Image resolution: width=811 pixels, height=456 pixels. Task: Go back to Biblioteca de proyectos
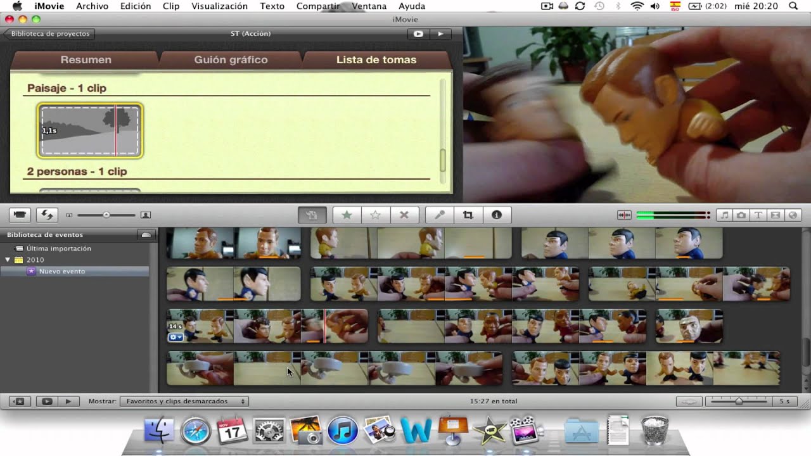49,34
